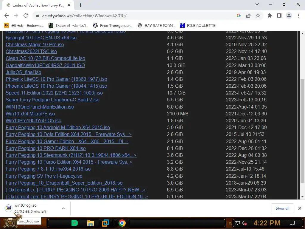This screenshot has height=229, width=305.
Task: Open the green notes app on taskbar
Action: pyautogui.click(x=75, y=223)
